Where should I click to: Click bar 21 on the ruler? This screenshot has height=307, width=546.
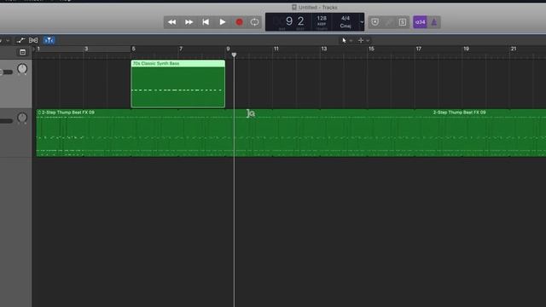(514, 49)
